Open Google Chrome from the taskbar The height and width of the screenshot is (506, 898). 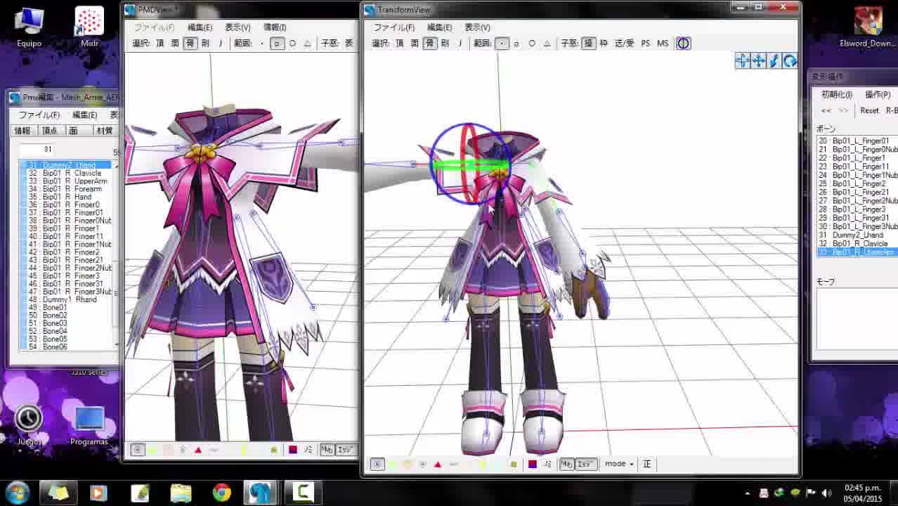point(222,493)
